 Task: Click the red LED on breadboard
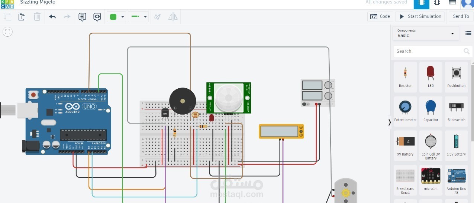[212, 118]
